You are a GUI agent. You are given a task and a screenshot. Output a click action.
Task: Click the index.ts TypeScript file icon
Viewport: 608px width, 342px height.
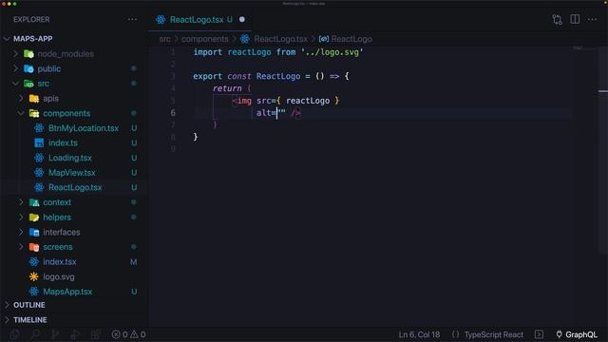(x=39, y=143)
